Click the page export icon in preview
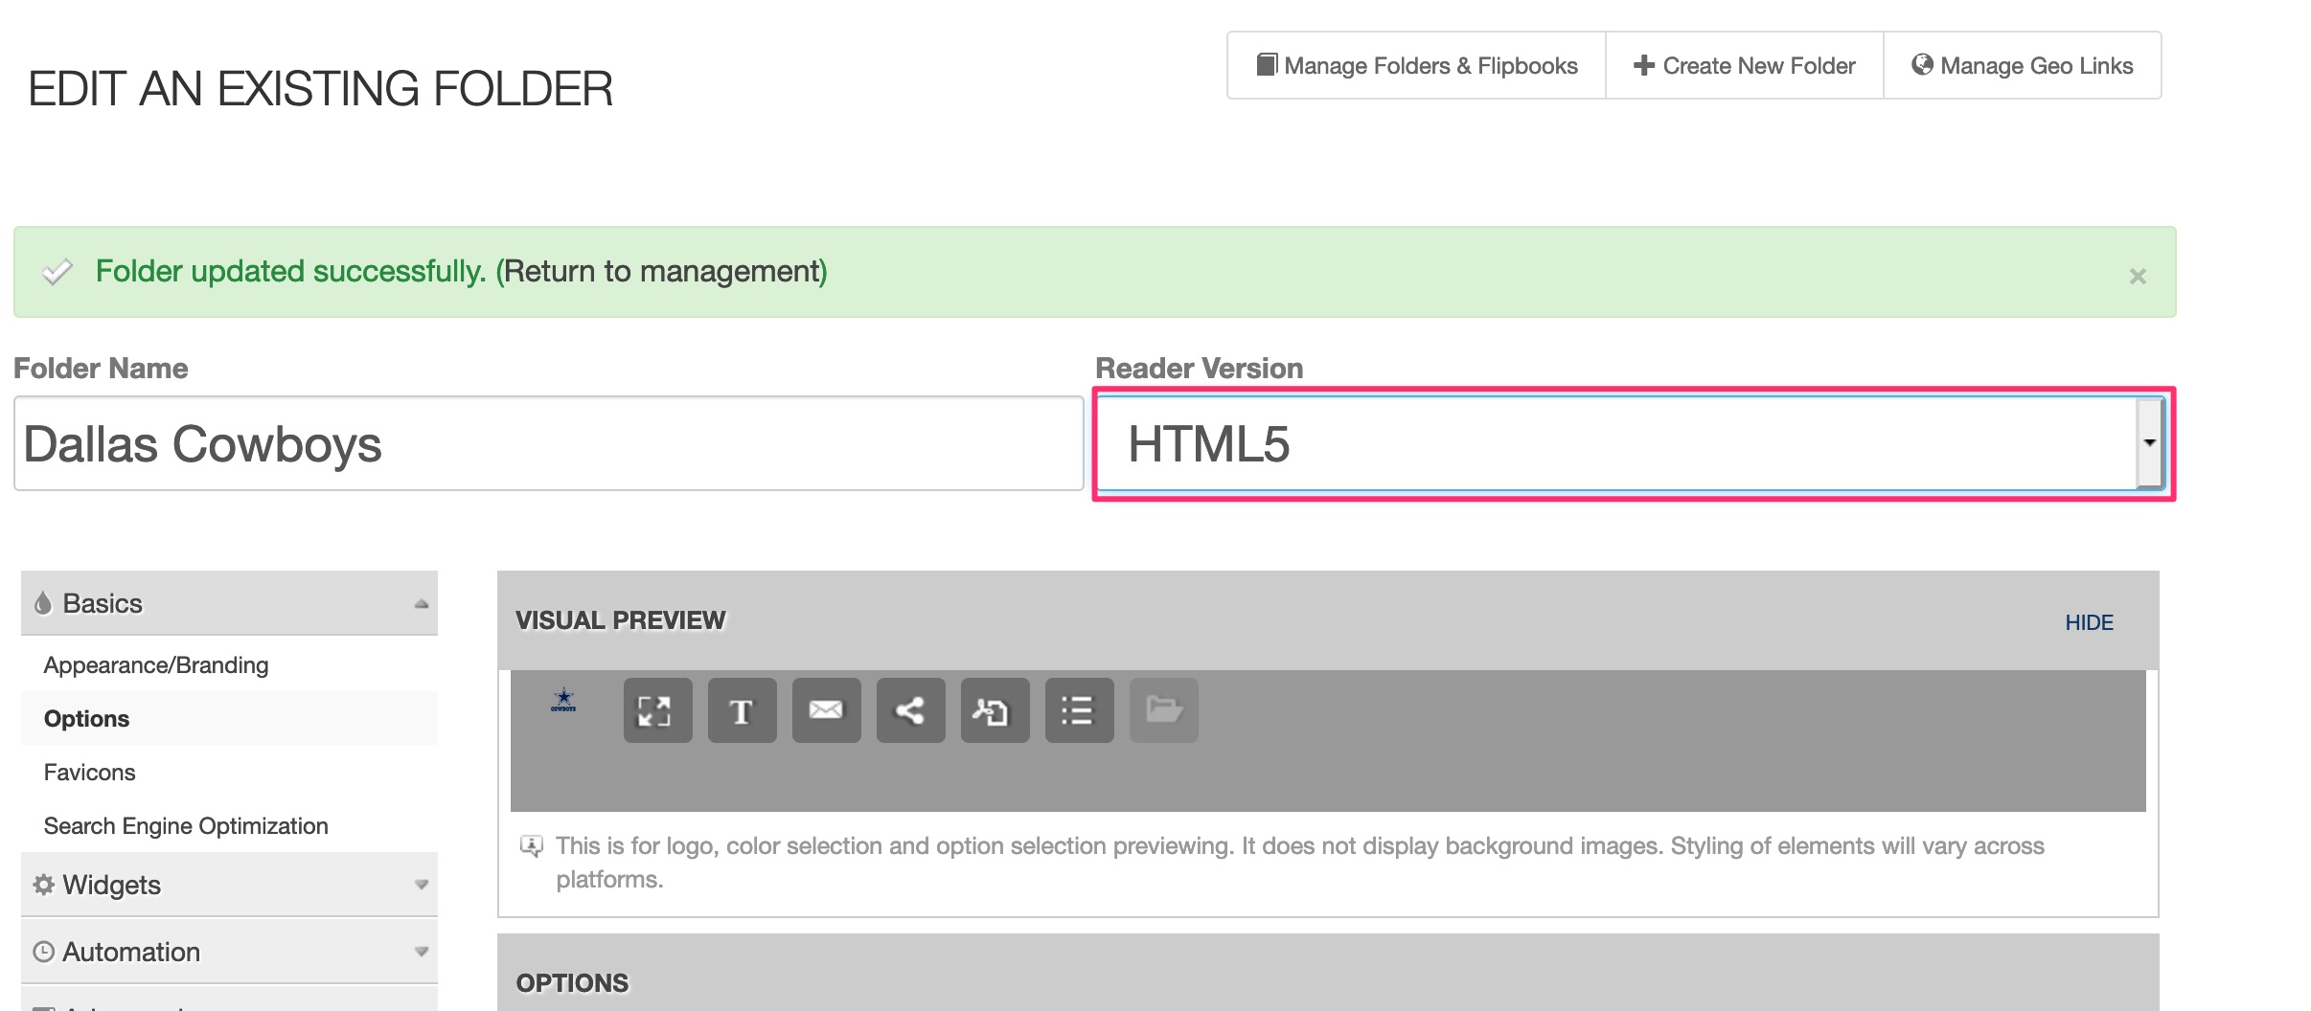 coord(995,710)
